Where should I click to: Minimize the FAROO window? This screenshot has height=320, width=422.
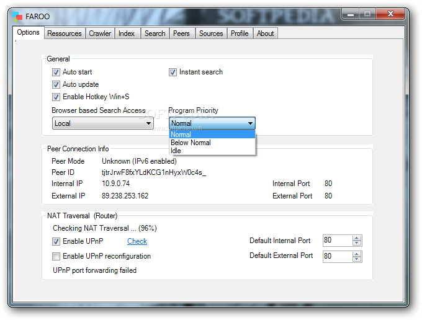click(x=351, y=14)
